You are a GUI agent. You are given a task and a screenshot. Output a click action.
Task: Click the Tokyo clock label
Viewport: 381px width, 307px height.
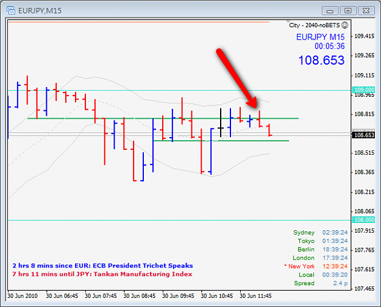tap(306, 241)
